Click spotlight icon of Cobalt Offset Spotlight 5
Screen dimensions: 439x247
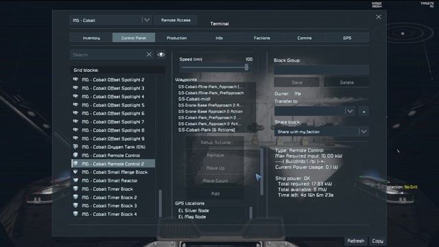75,105
